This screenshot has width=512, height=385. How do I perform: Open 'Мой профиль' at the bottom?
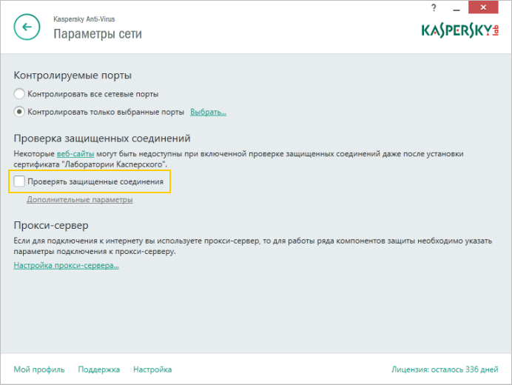pos(39,369)
